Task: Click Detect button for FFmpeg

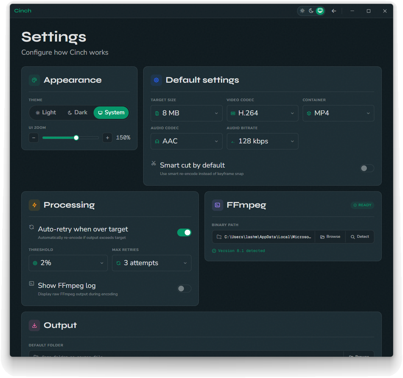Action: [x=360, y=237]
